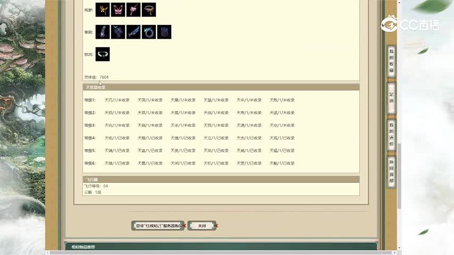This screenshot has height=255, width=454.
Task: Click the 天损/1/未收录 entry
Action: tap(117, 113)
